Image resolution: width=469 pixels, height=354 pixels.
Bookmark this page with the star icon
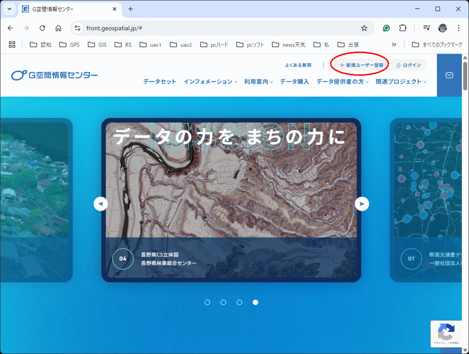coord(364,28)
